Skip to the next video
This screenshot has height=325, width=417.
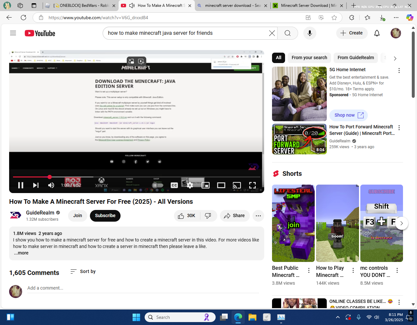pos(36,185)
